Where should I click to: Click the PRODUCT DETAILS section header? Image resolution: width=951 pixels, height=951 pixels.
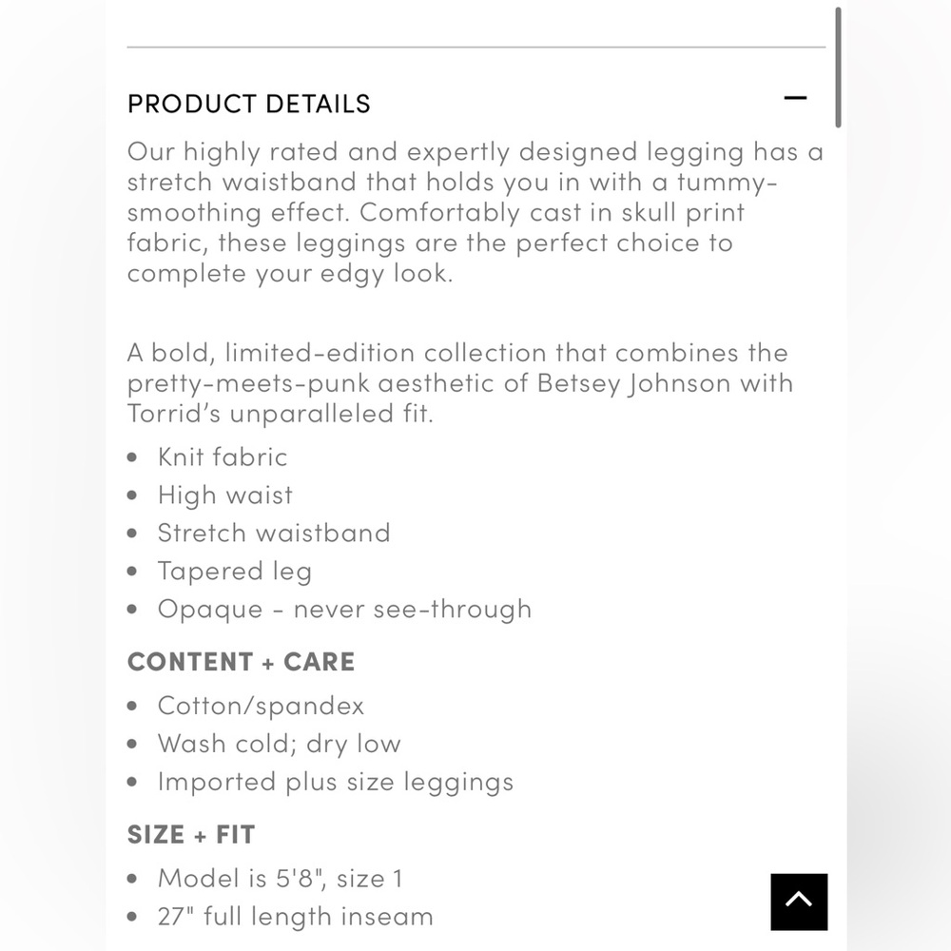click(249, 104)
